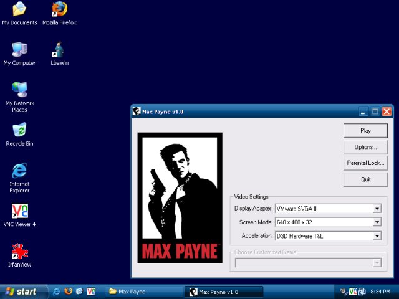Click the network system tray icon
This screenshot has width=399, height=299.
pyautogui.click(x=362, y=292)
